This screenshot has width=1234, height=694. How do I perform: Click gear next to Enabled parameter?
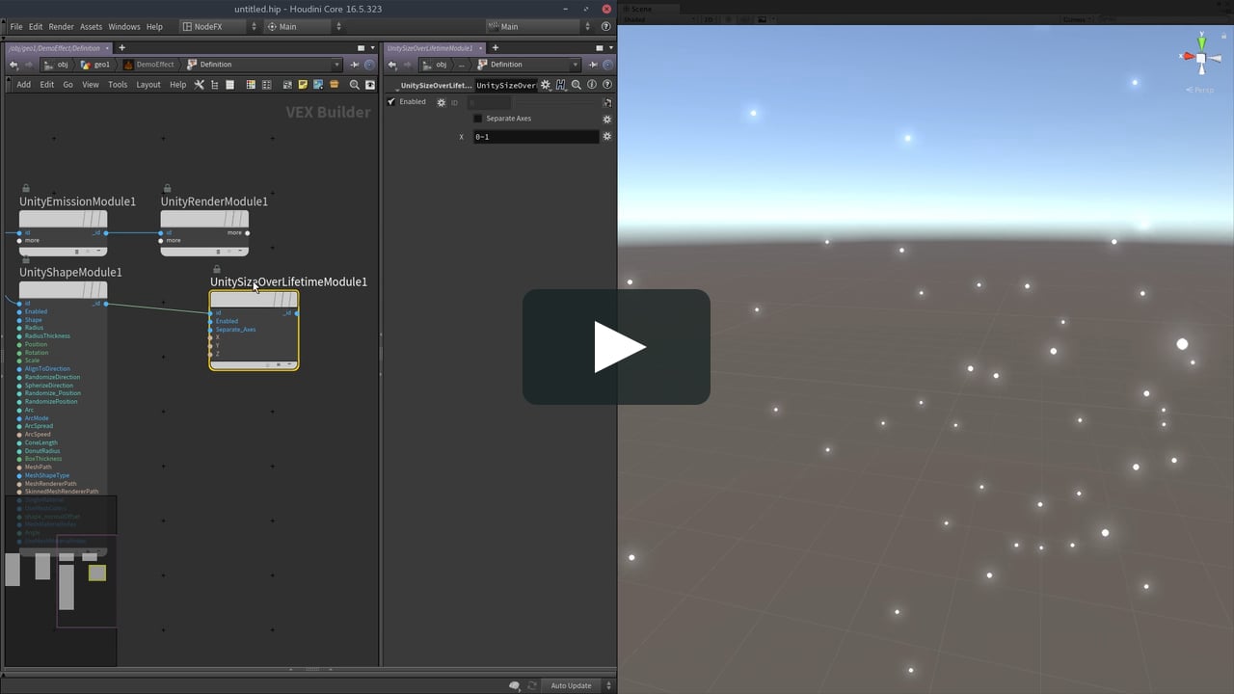point(442,102)
